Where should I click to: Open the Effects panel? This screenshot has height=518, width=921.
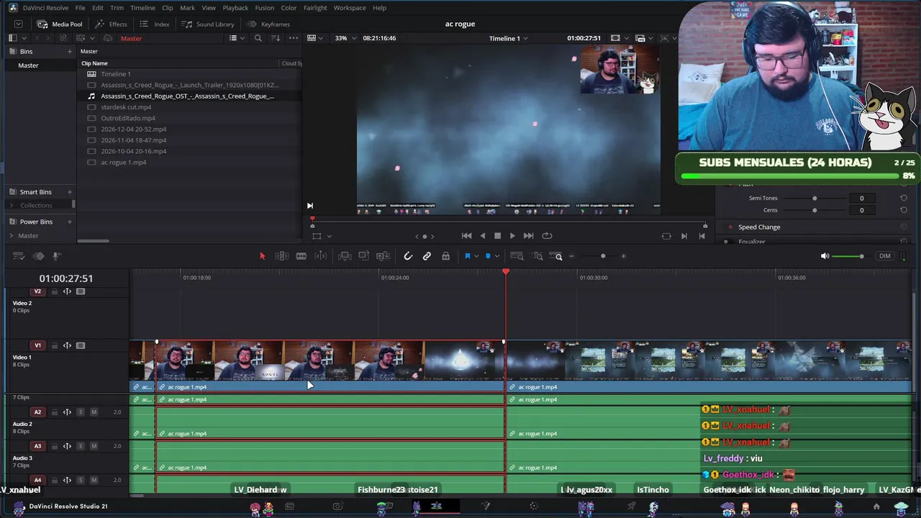112,24
